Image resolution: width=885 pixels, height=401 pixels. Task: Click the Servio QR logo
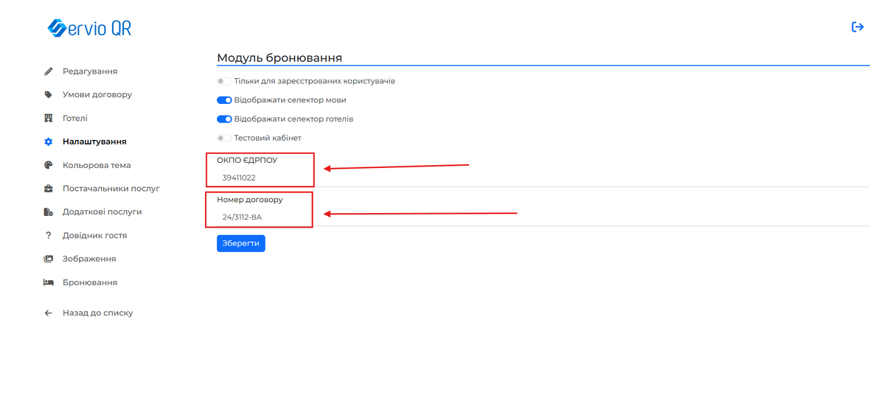pyautogui.click(x=89, y=29)
